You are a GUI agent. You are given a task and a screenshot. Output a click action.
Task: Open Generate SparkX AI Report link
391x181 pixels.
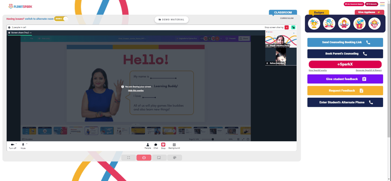point(369,70)
